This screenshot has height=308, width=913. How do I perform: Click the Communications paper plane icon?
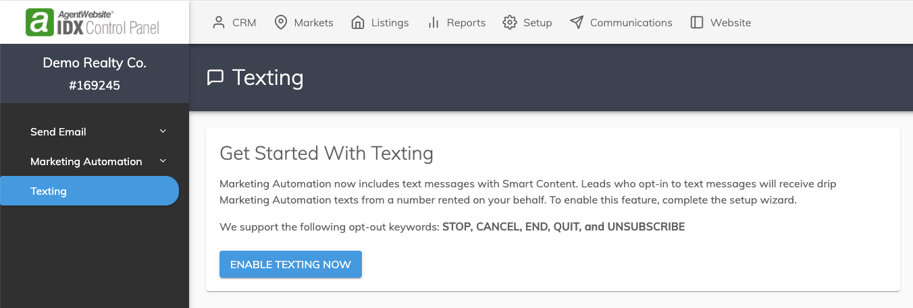576,22
